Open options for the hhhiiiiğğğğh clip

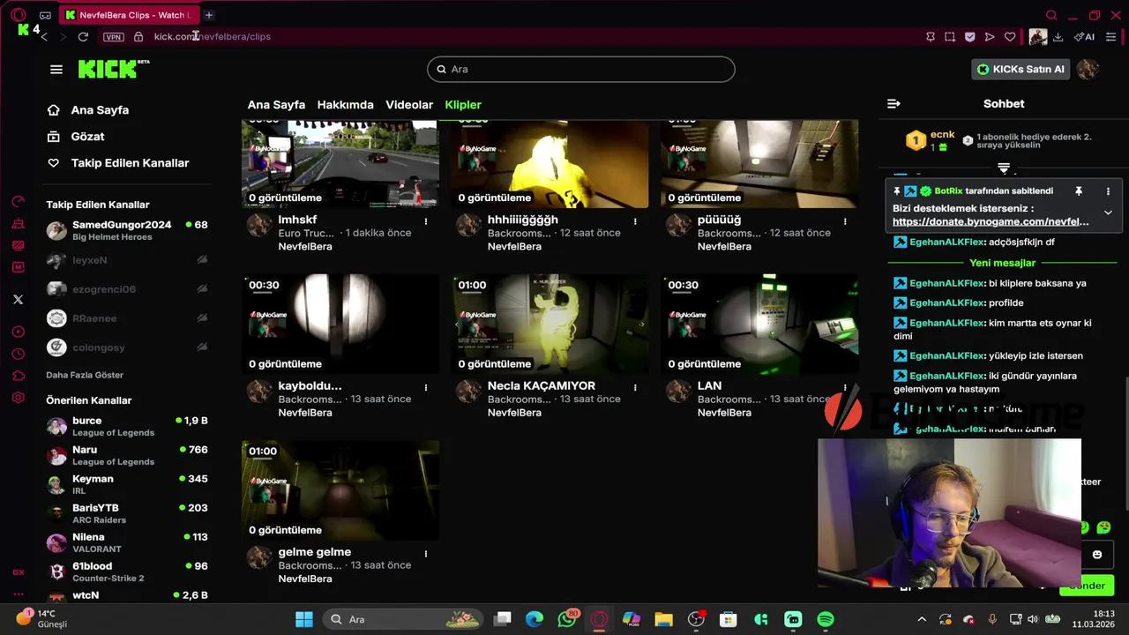click(635, 221)
